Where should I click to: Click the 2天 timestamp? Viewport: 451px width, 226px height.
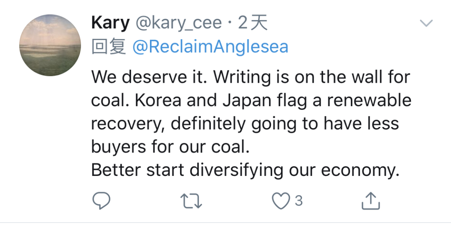point(253,23)
